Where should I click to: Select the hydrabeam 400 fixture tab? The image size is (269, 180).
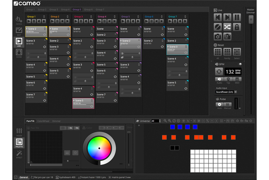pyautogui.click(x=65, y=177)
